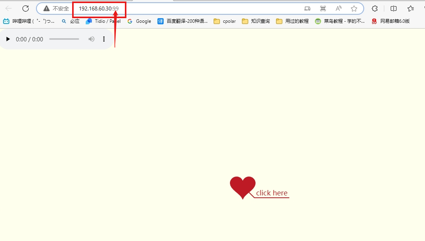Play the audio with play button
The height and width of the screenshot is (241, 425).
8,39
